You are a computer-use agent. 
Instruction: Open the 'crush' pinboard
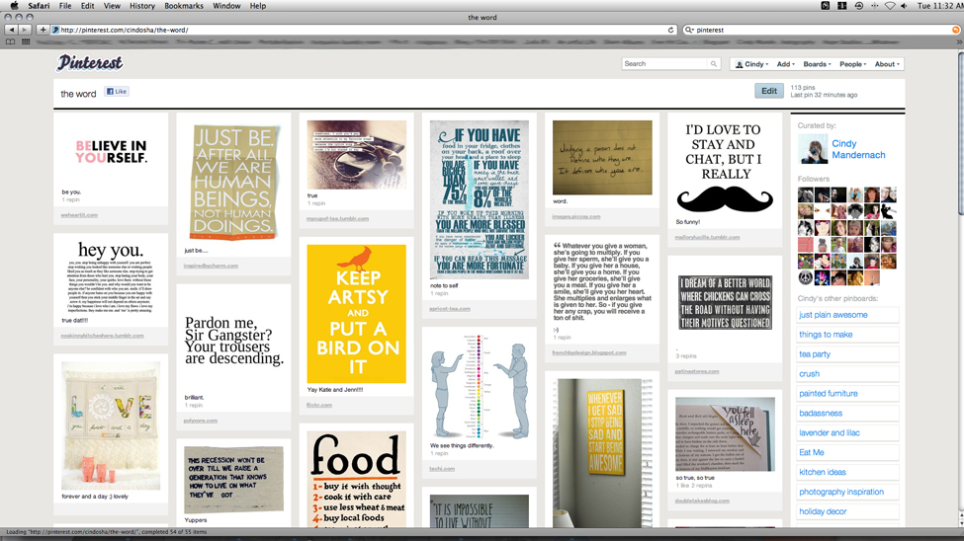(847, 374)
